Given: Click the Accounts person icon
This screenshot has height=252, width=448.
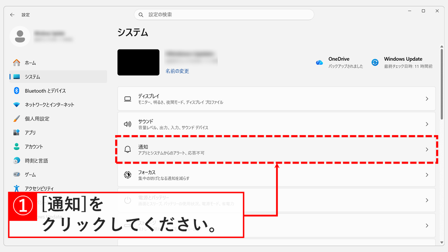Looking at the screenshot, I should (x=17, y=147).
